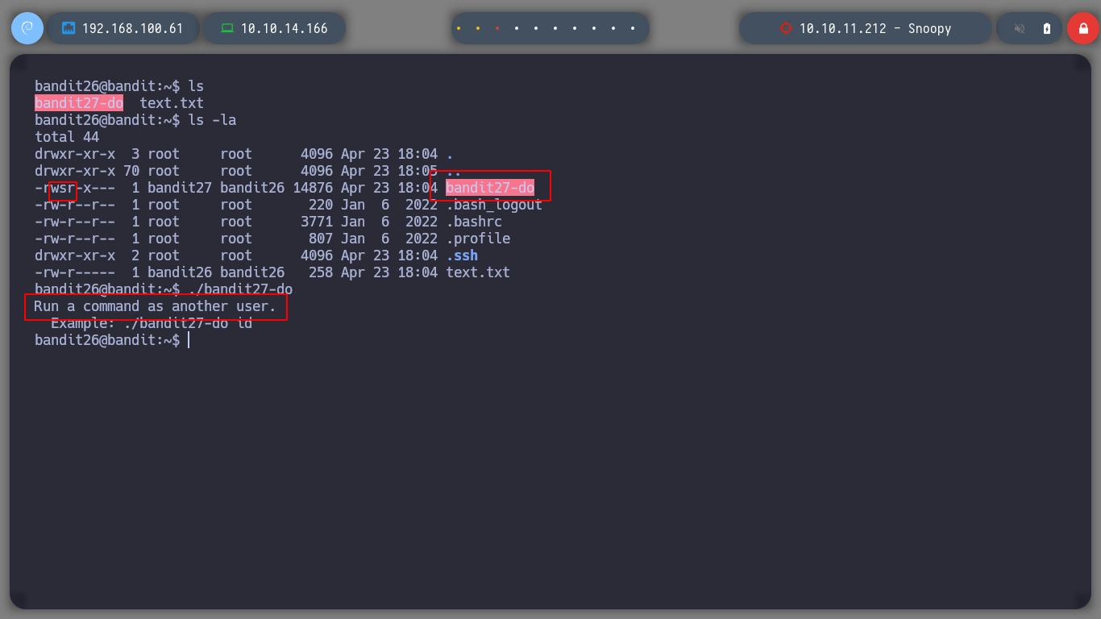1101x619 pixels.
Task: Click the '-rwsr-x---' permissions string
Action: 75,188
